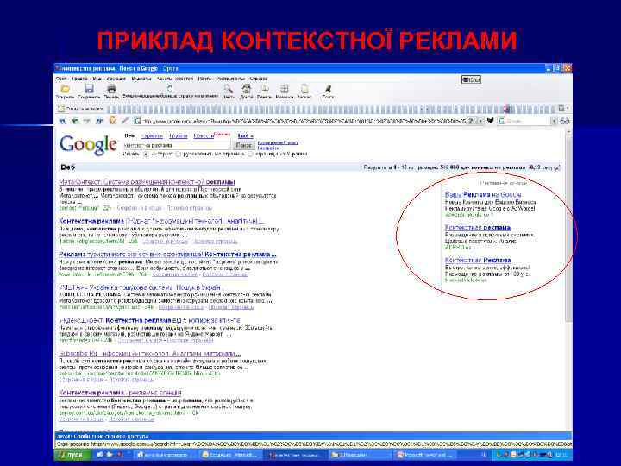Click in the Google query input field
621x466 pixels.
point(177,146)
